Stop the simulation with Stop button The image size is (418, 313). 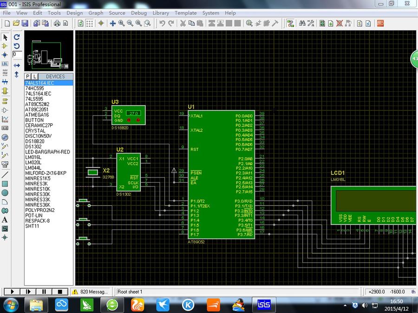point(60,292)
